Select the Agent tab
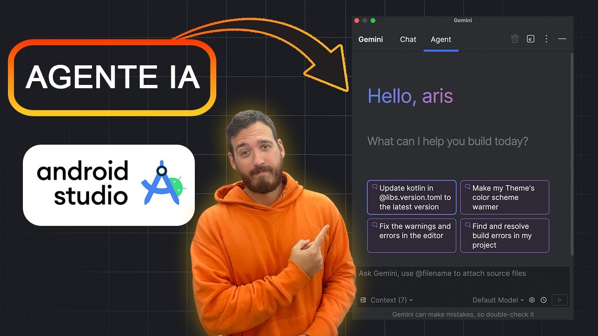 pyautogui.click(x=441, y=40)
